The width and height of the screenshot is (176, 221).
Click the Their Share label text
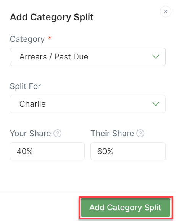point(112,134)
